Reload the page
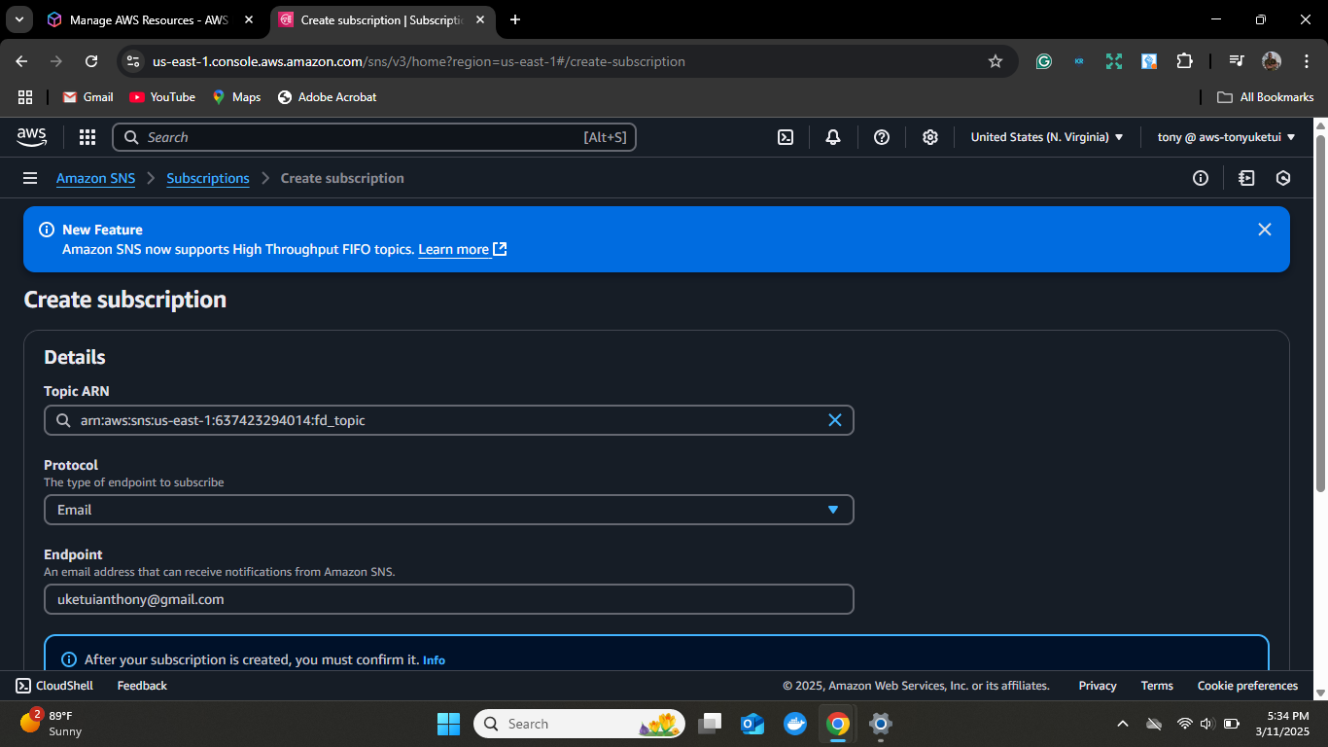 91,61
